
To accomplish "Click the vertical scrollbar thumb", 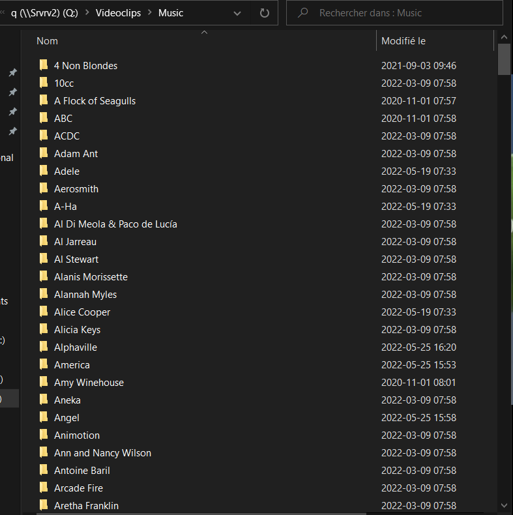I will pos(504,60).
